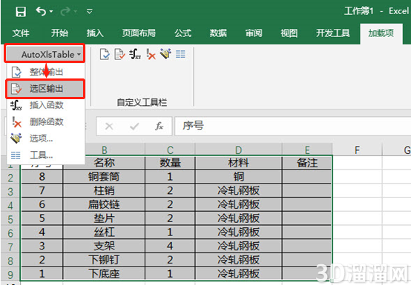
Task: Select row 5 header
Action: click(10, 219)
